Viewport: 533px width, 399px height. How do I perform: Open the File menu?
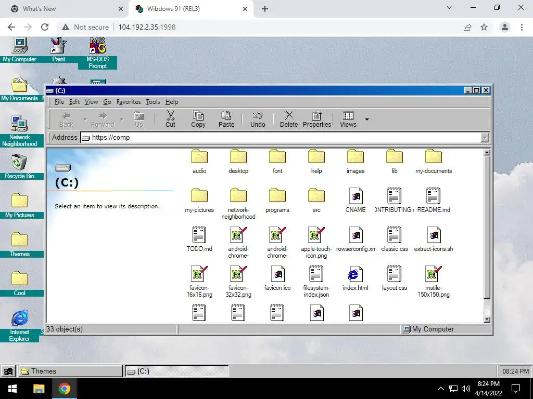coord(59,102)
